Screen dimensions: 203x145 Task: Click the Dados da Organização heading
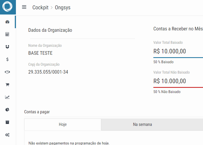coord(50,30)
